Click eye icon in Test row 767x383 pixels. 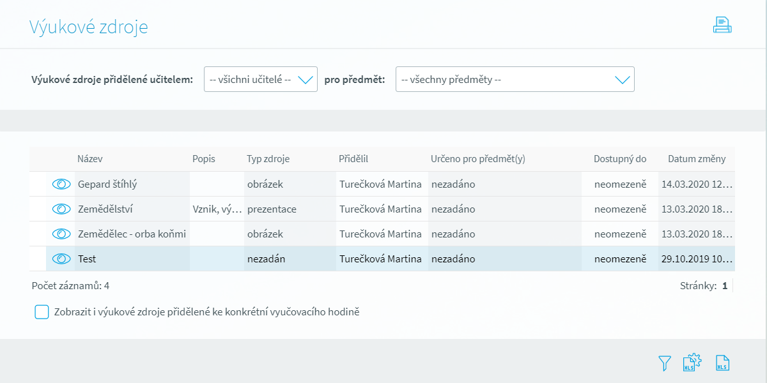click(x=61, y=259)
